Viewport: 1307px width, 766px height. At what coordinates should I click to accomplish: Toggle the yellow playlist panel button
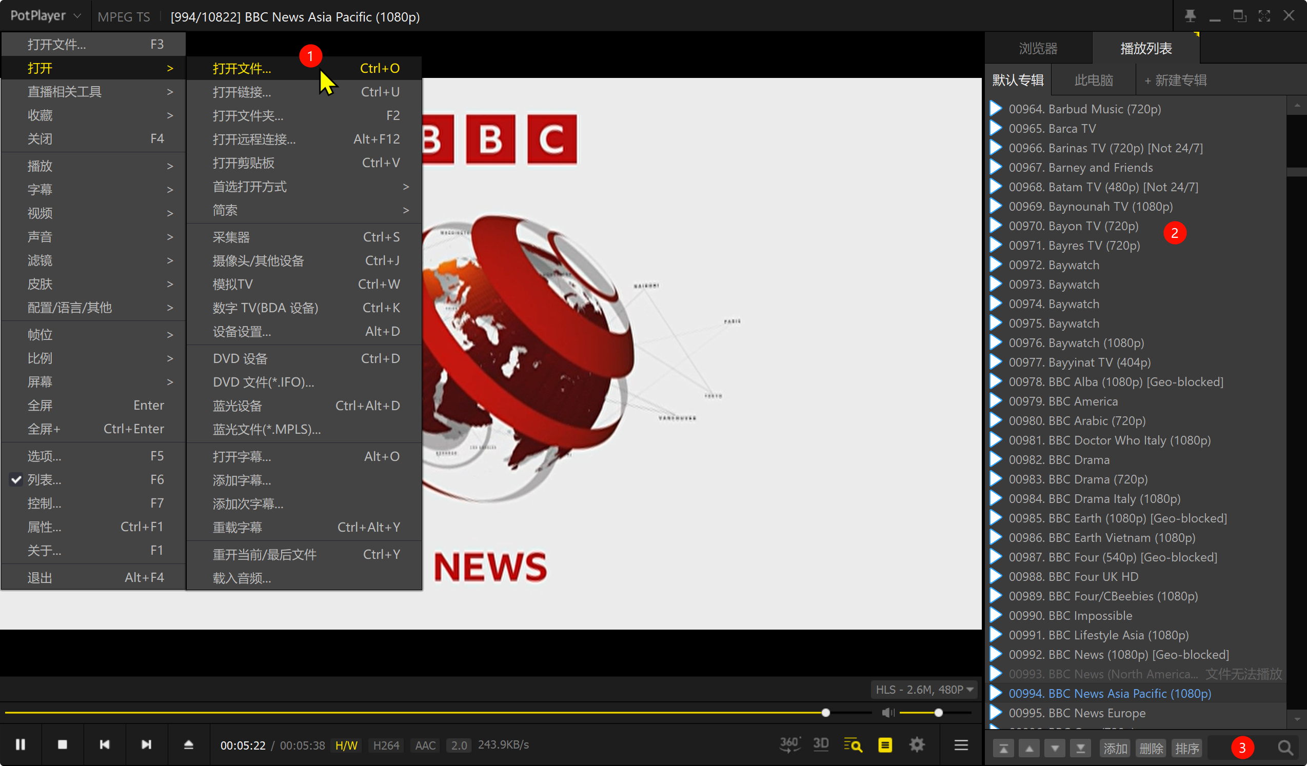pyautogui.click(x=885, y=745)
